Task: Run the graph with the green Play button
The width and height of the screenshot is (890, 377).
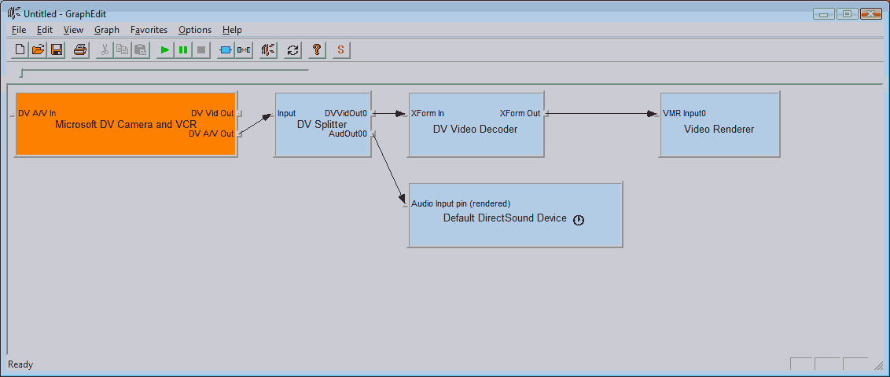Action: [x=164, y=50]
